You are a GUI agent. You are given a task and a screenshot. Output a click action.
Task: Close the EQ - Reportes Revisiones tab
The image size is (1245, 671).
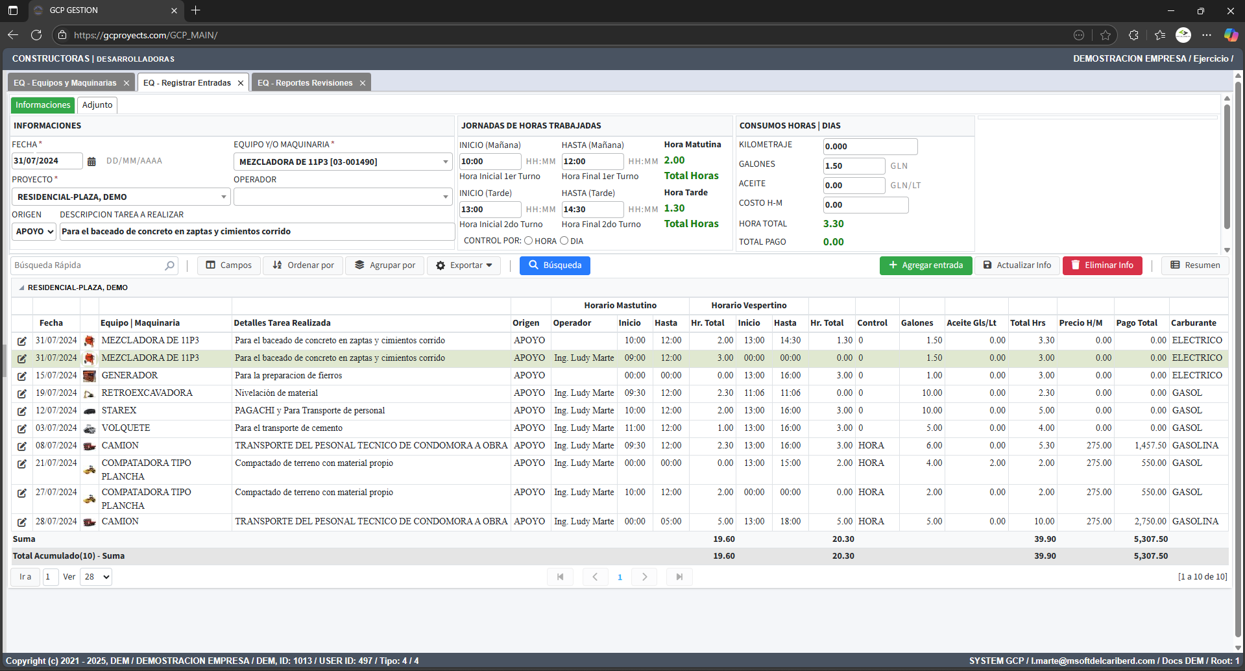coord(363,83)
